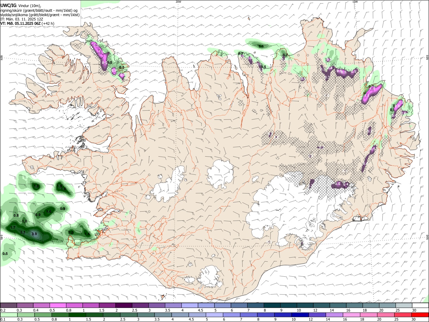Click the '1.0' rainfall value label
The width and height of the screenshot is (429, 322).
[x=24, y=221]
